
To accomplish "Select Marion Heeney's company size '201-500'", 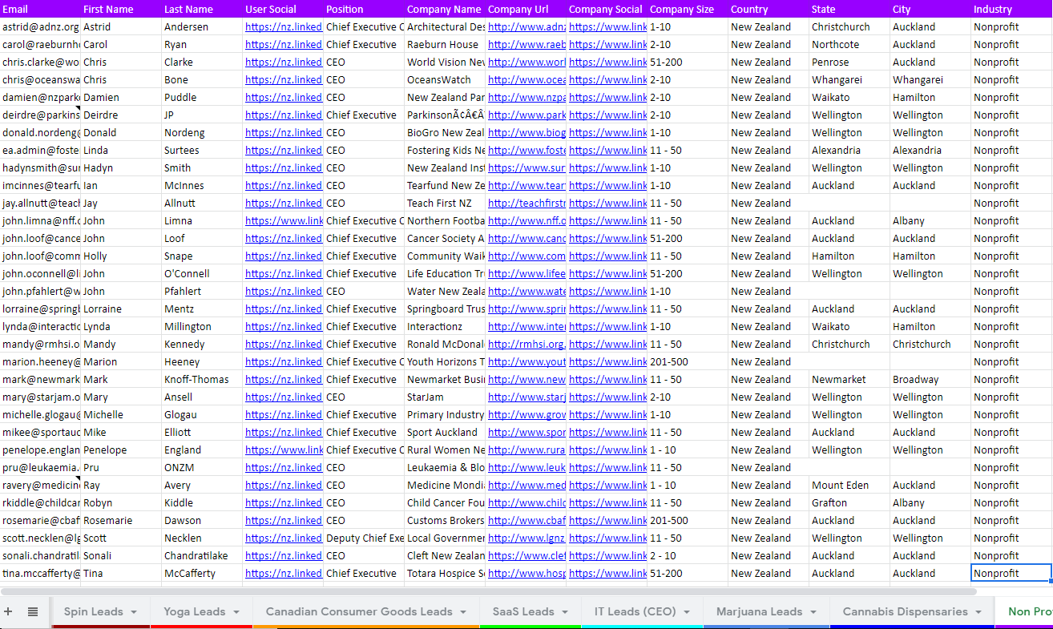I will 688,361.
